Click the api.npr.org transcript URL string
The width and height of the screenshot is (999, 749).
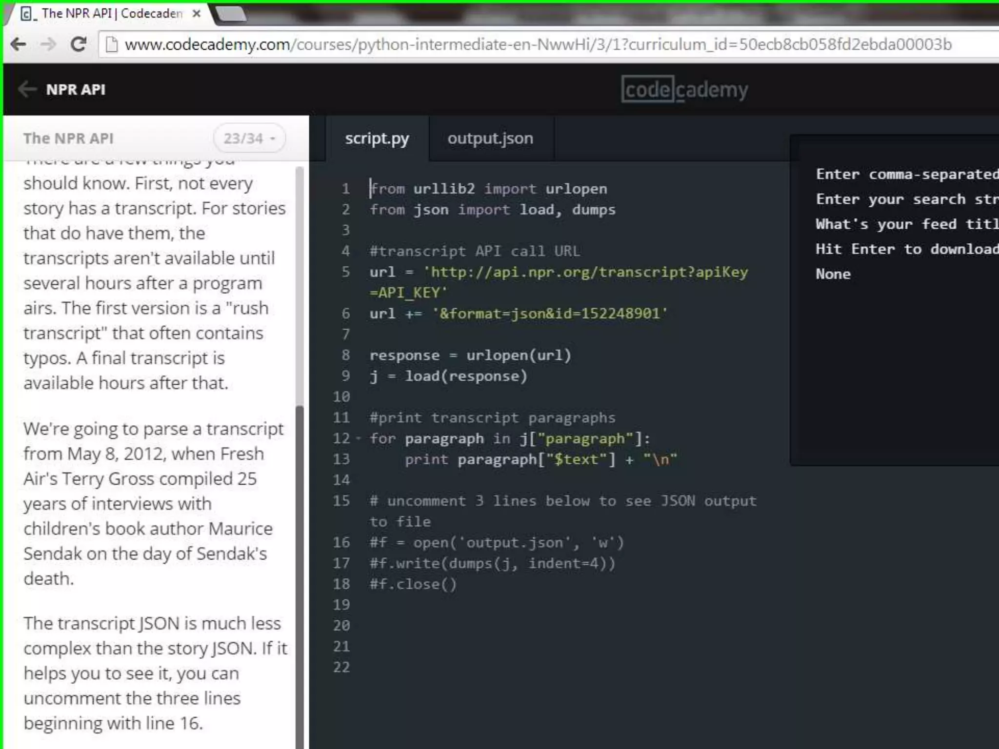pos(585,272)
